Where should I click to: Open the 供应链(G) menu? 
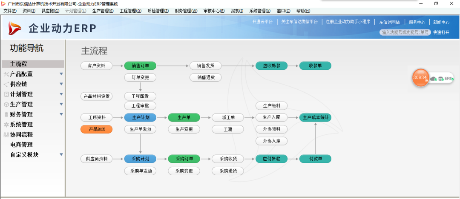(50, 11)
